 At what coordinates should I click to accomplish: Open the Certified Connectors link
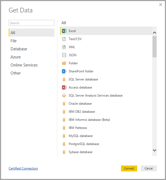pyautogui.click(x=23, y=168)
